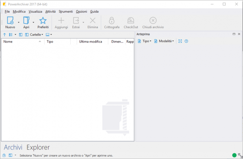Open the Guida menu

94,12
